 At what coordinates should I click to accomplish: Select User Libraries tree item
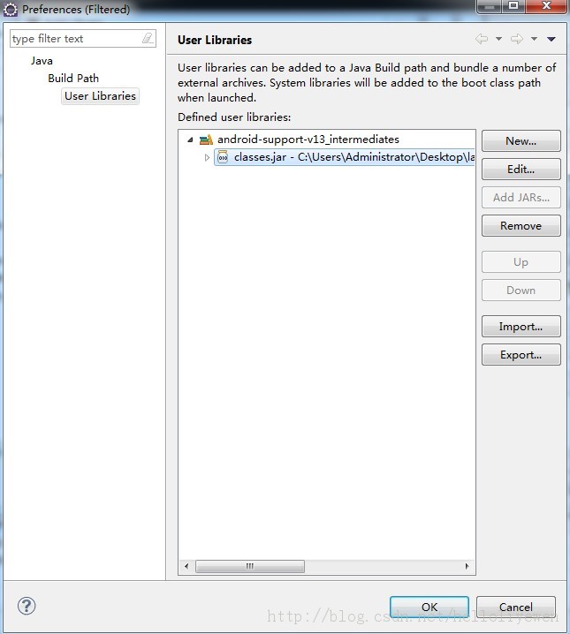pyautogui.click(x=100, y=96)
